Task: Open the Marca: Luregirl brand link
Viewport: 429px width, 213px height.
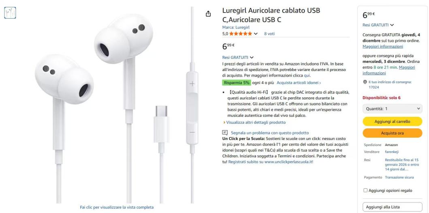Action: pyautogui.click(x=236, y=28)
